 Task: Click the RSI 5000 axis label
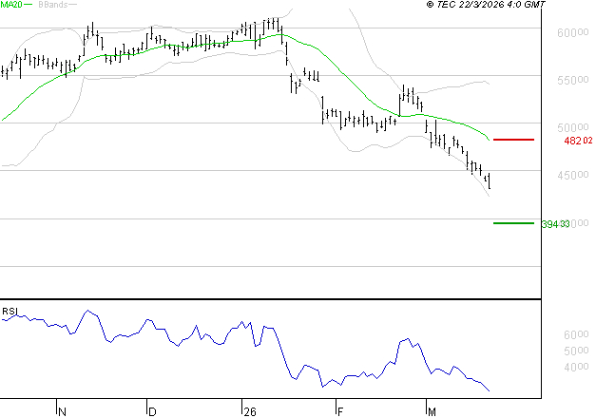(576, 351)
